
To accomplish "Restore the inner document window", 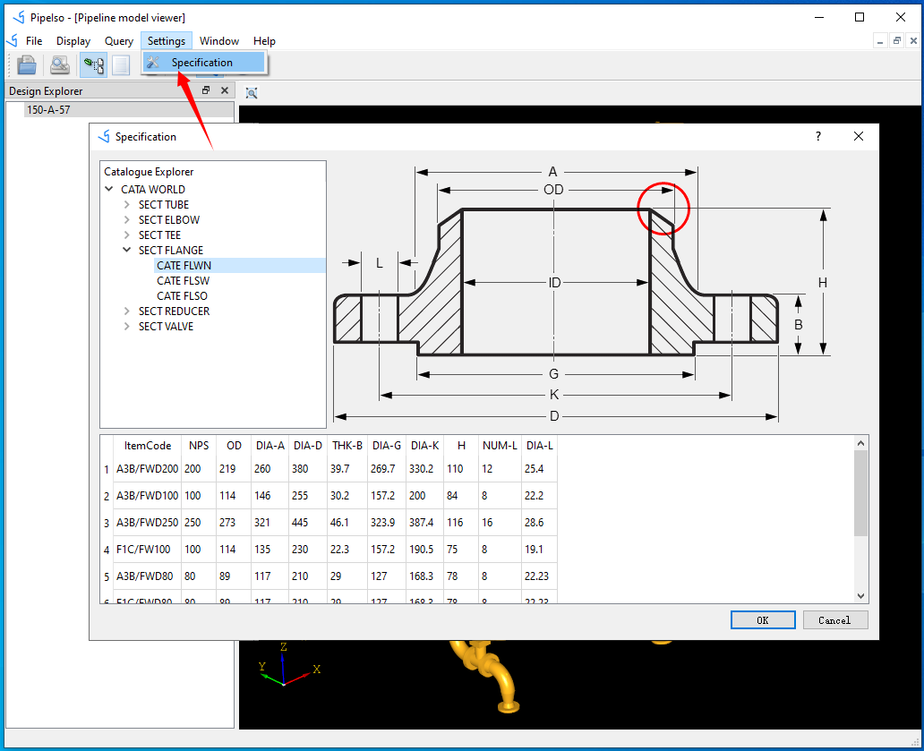I will click(x=896, y=40).
